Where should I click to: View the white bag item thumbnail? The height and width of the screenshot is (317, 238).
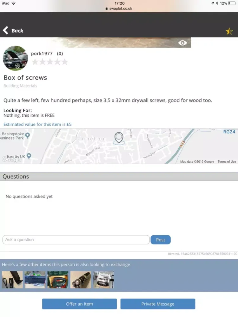tap(103, 280)
